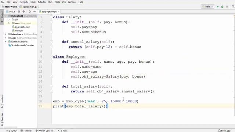235x132 pixels.
Task: Fold total_salary method at line 15 gutter
Action: click(51, 87)
